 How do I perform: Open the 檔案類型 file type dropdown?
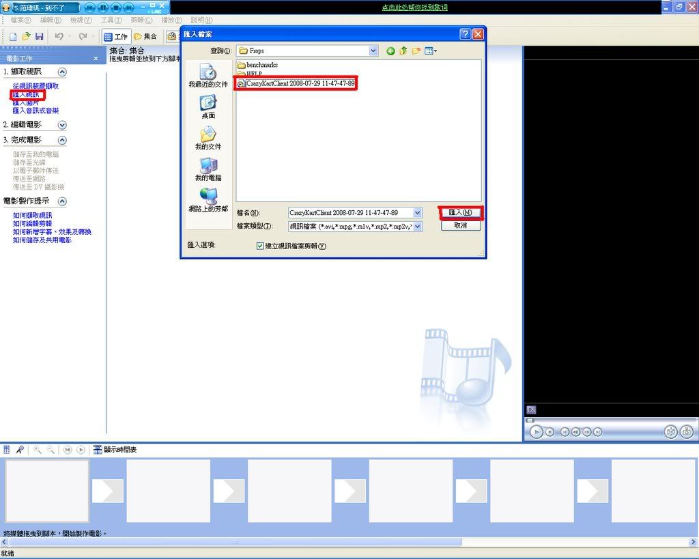pyautogui.click(x=417, y=227)
